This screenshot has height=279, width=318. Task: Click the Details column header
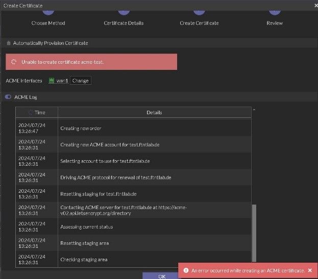[x=154, y=112]
